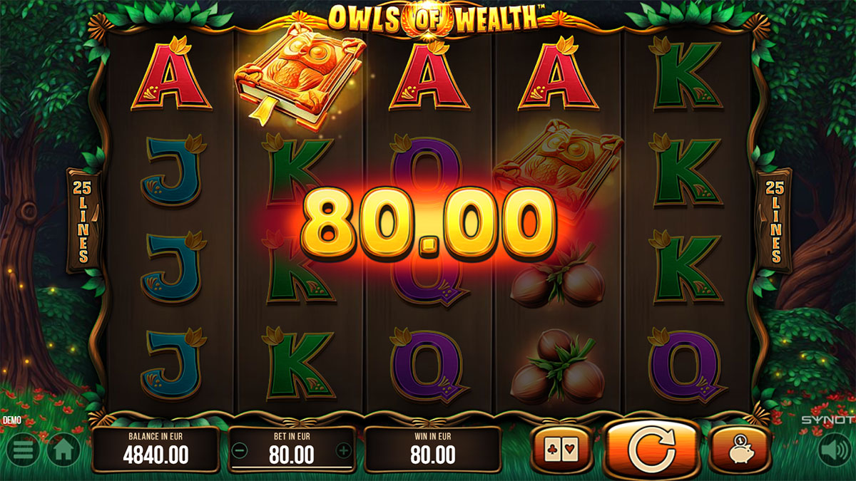
Task: Select the right 25 Lines sign
Action: point(773,220)
